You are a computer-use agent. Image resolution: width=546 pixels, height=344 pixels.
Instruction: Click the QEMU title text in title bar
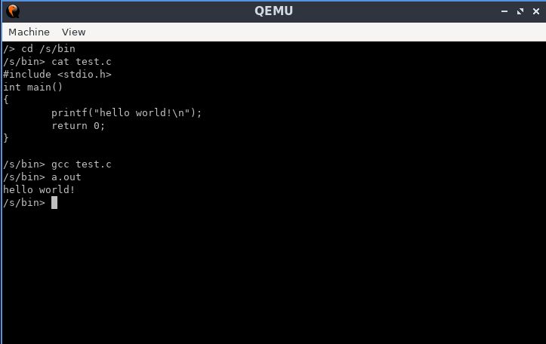click(x=273, y=11)
